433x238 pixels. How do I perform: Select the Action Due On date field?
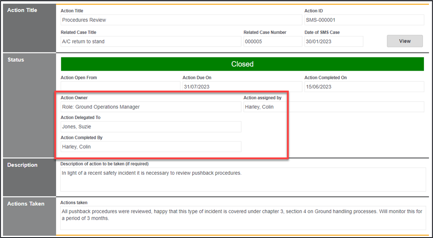coord(242,87)
